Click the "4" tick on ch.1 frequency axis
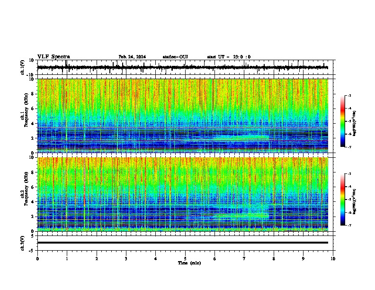The height and width of the screenshot is (290, 375). (33, 124)
